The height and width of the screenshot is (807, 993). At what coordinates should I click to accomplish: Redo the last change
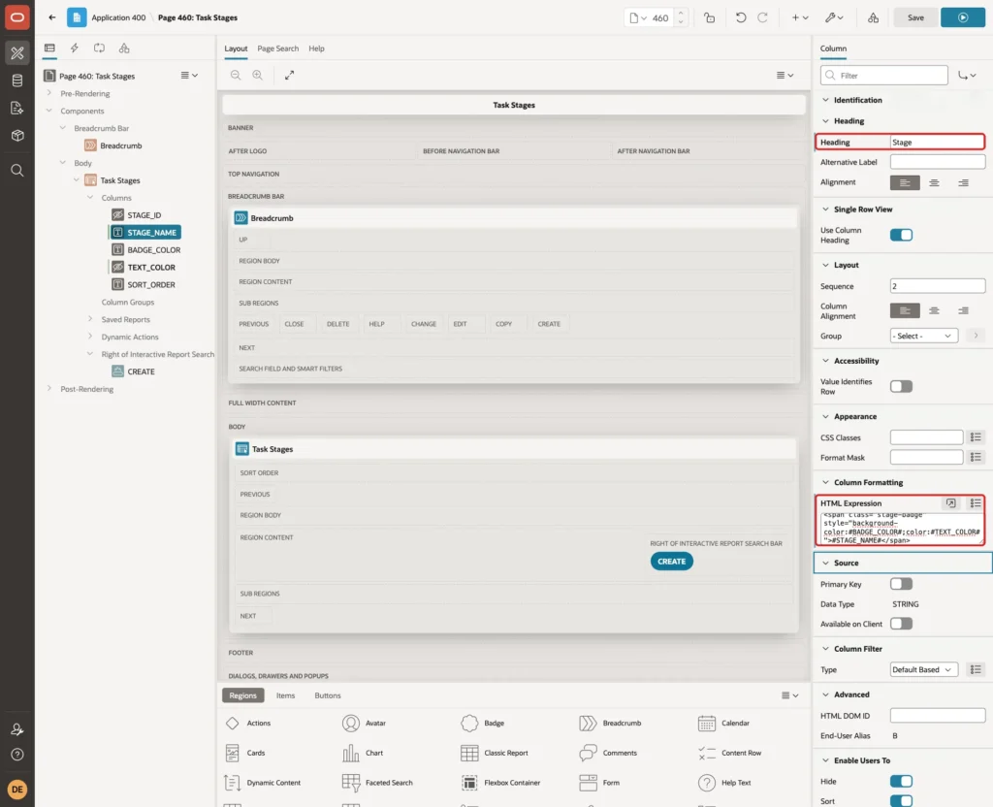tap(762, 17)
